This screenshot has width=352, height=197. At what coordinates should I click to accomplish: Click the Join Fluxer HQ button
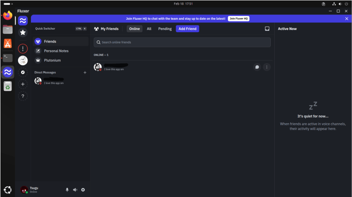tap(239, 18)
